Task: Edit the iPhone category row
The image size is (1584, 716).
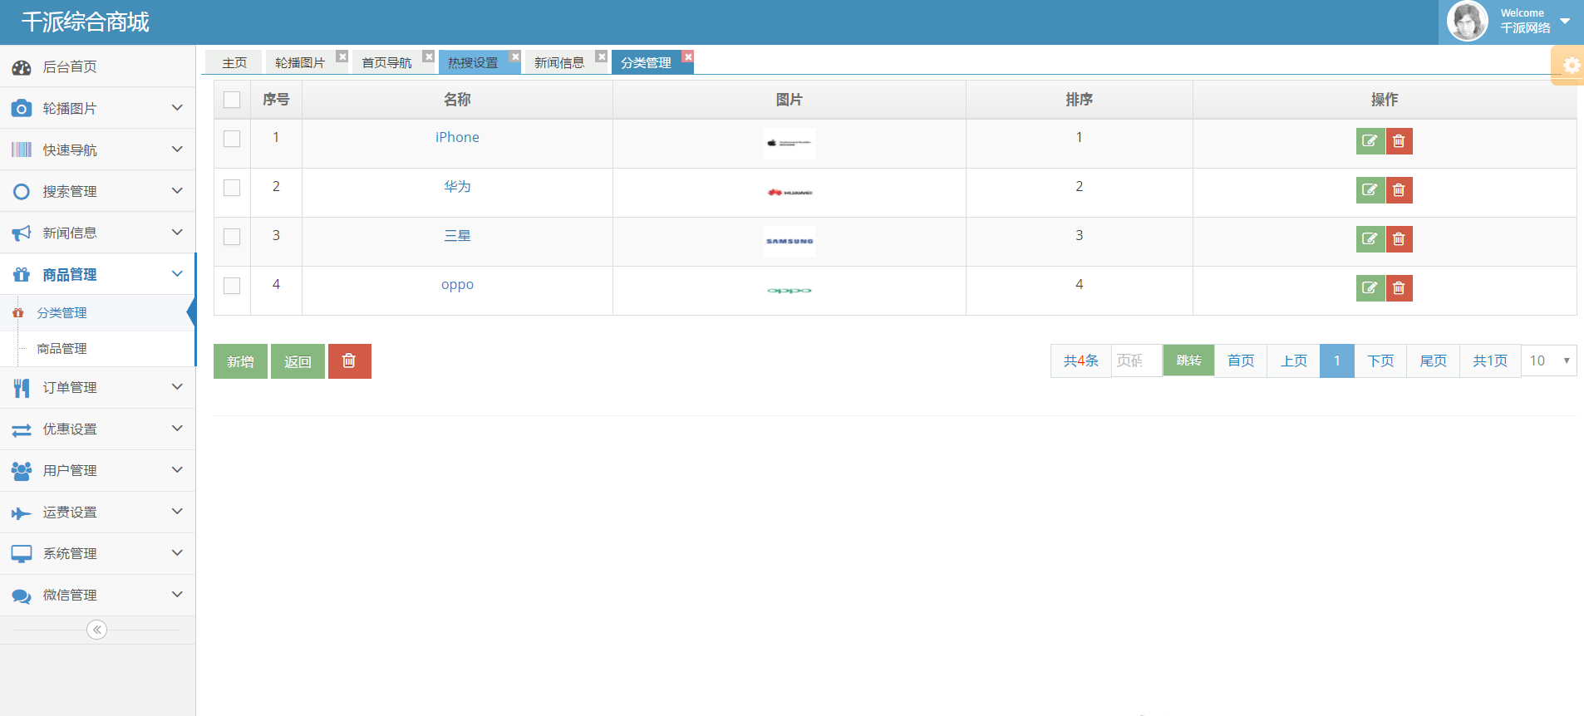Action: (1370, 141)
